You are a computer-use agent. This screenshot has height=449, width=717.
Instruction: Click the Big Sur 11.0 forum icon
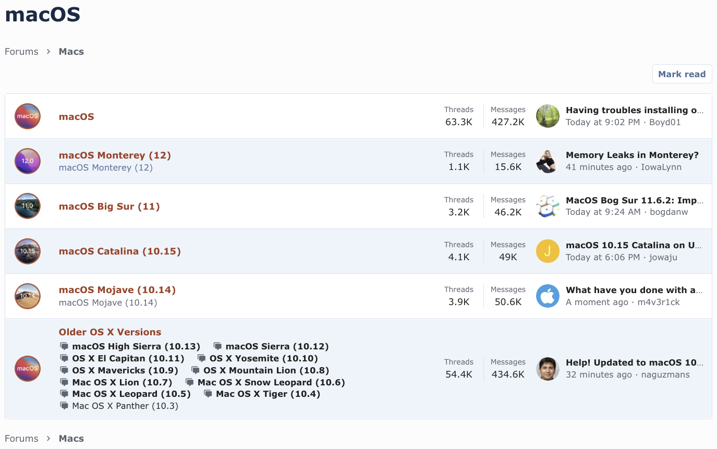coord(28,206)
